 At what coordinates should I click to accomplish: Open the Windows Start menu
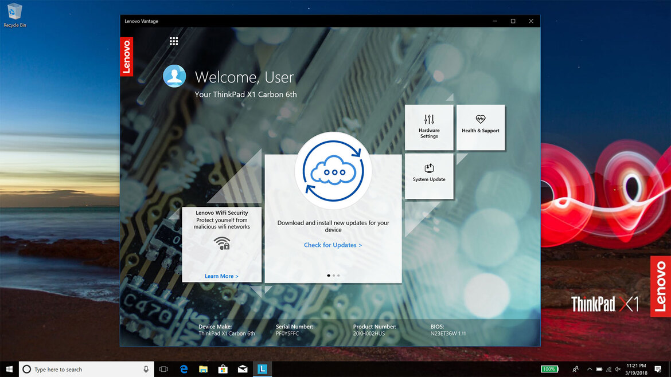[9, 369]
